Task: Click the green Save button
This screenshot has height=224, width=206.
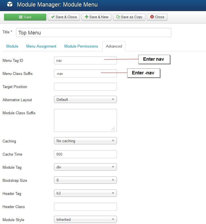Action: (x=25, y=17)
